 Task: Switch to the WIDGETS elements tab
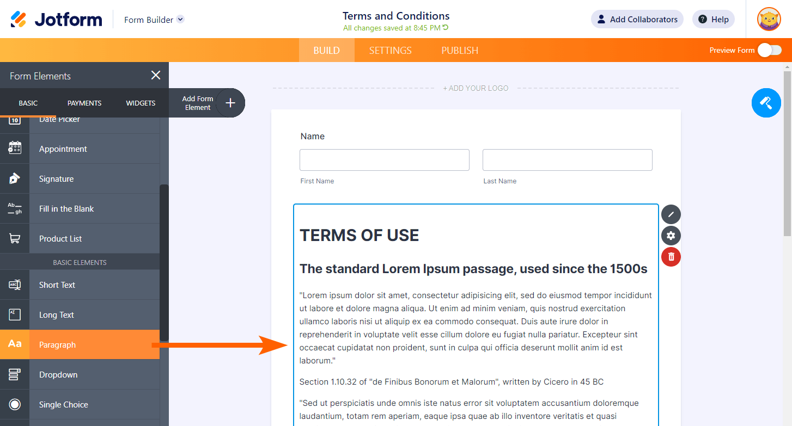tap(141, 103)
